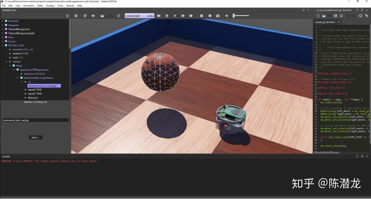Take a screenshot with the camera icon
Screen dimensions: 371x199
[x=218, y=16]
